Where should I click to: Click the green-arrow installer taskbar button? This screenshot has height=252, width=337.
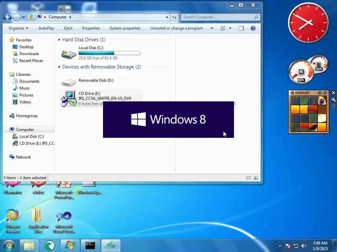pyautogui.click(x=111, y=245)
